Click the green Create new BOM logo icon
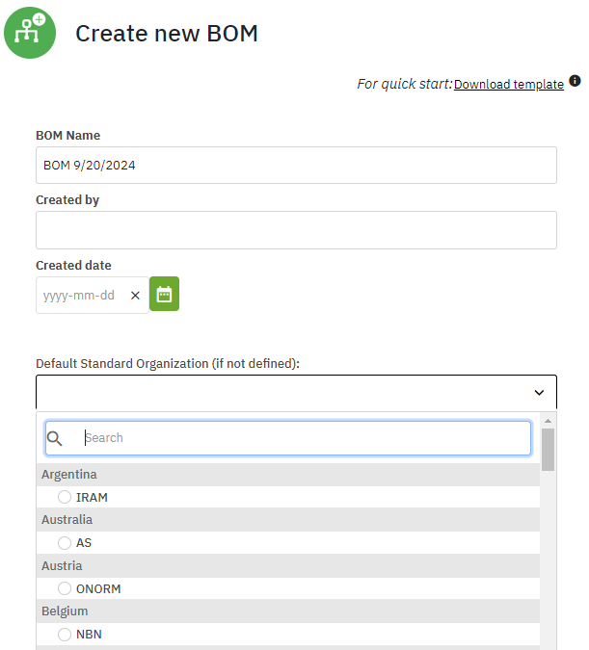The height and width of the screenshot is (650, 589). (30, 32)
